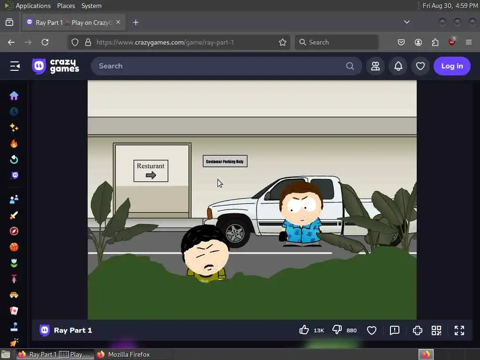Open Basketball category icon in sidebar
This screenshot has height=360, width=480.
click(x=14, y=247)
